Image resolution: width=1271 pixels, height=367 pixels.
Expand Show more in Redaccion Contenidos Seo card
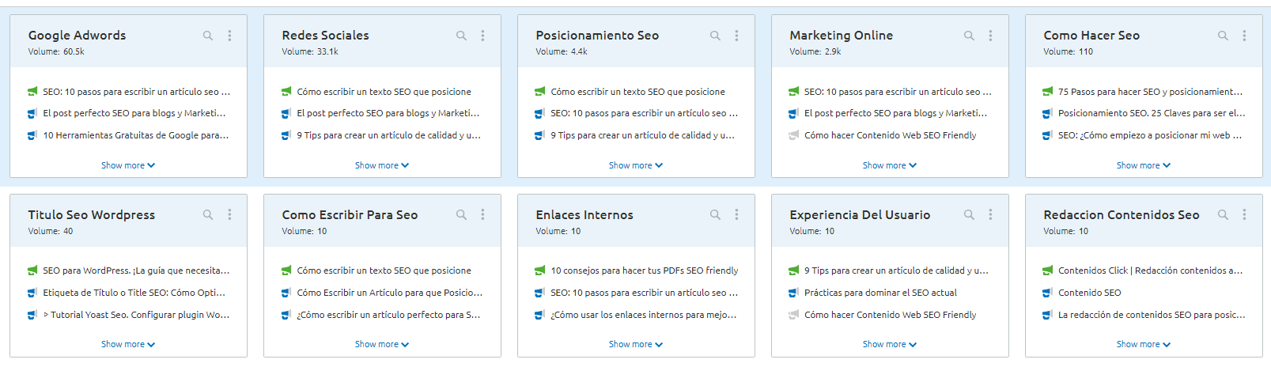[x=1144, y=345]
